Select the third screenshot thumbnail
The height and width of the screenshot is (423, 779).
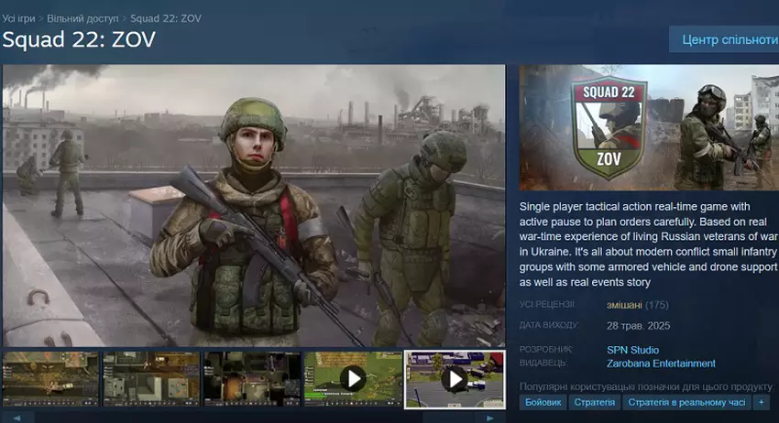[x=252, y=378]
